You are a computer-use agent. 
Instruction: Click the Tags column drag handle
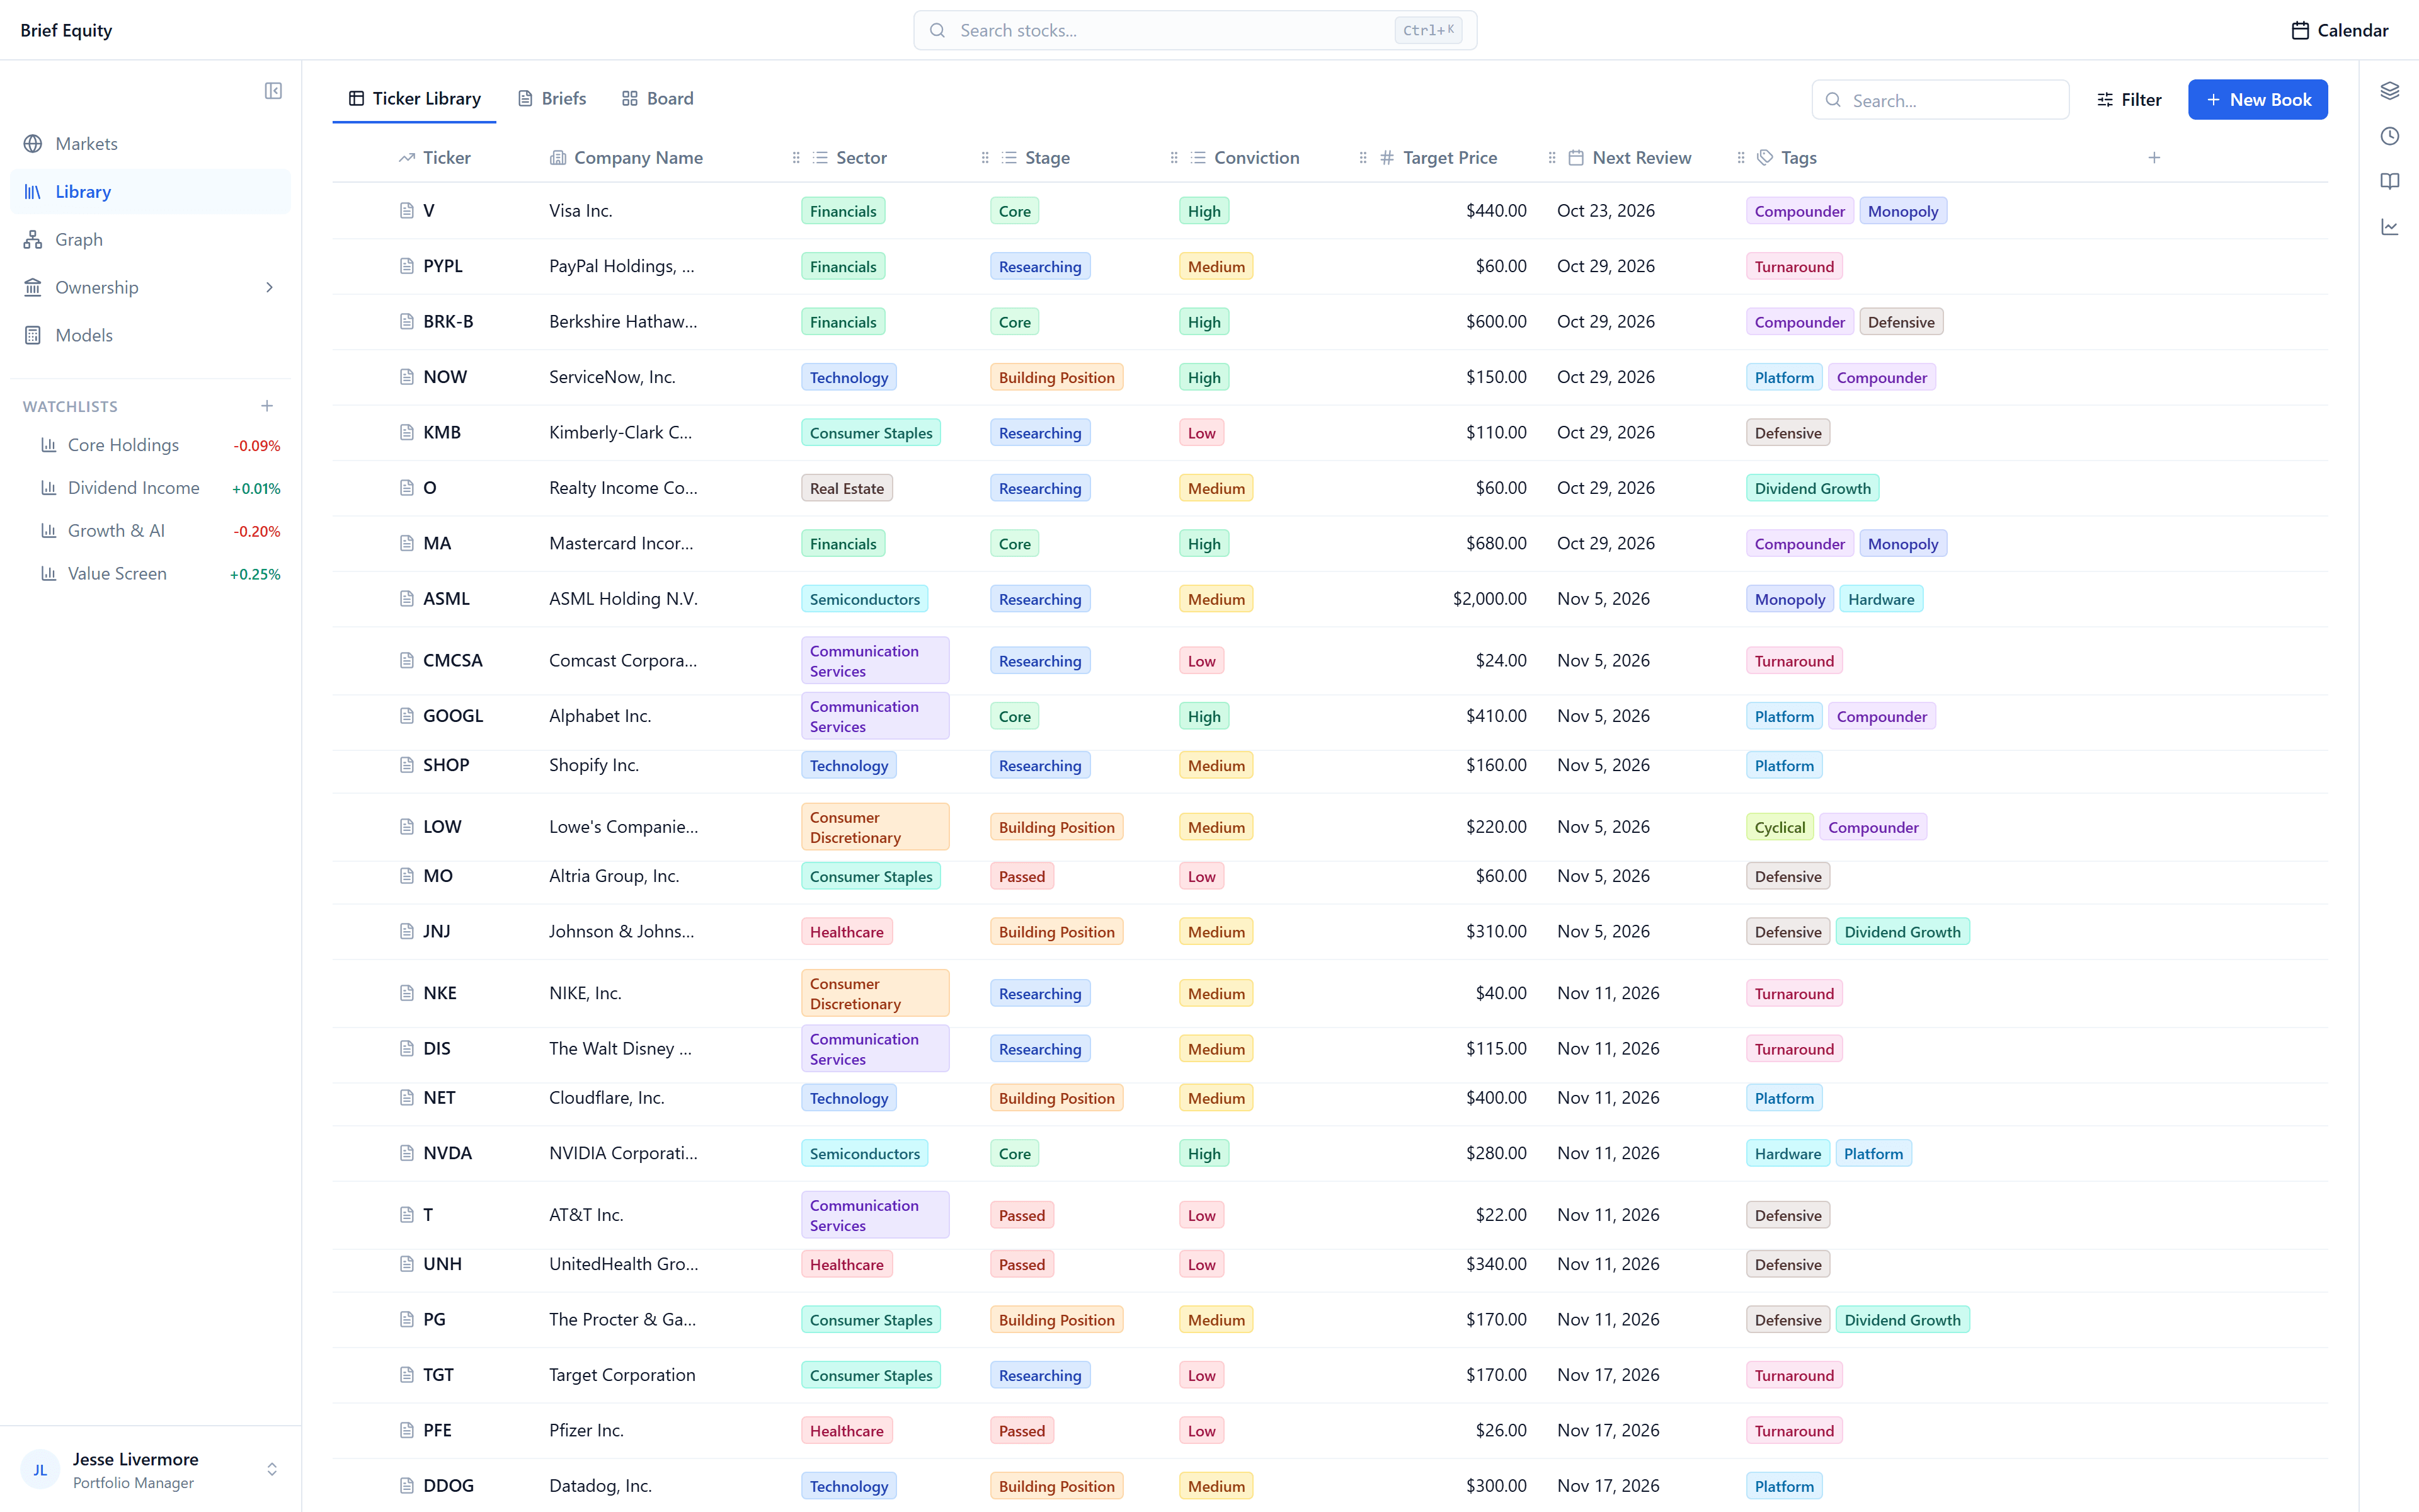point(1741,158)
